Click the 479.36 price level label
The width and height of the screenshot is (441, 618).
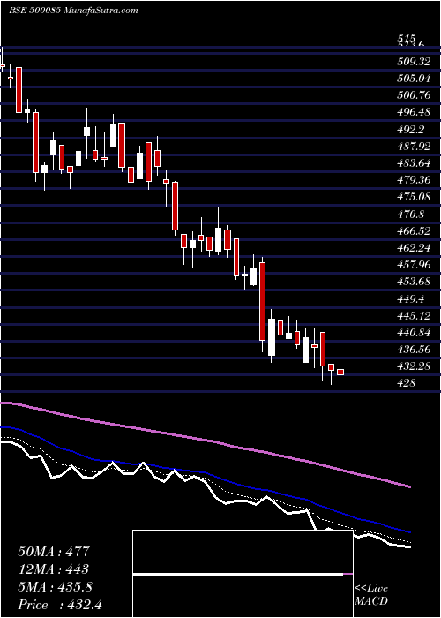tap(414, 180)
